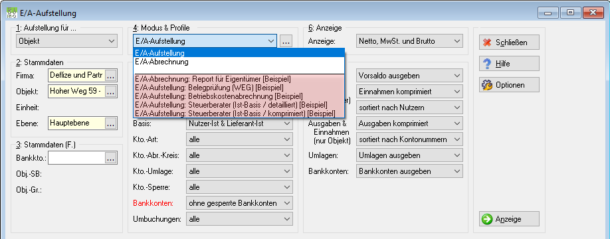610x239 pixels.
Task: Open the Ausgaben komprimiert dropdown
Action: pyautogui.click(x=409, y=123)
